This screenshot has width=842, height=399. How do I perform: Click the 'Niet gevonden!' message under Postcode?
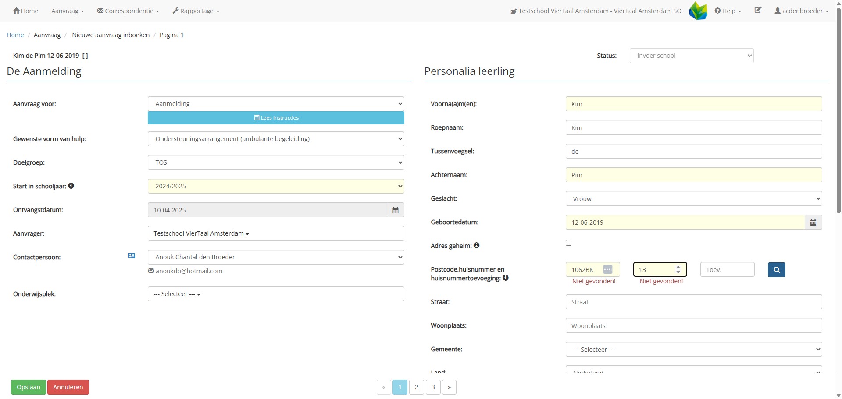click(x=594, y=281)
